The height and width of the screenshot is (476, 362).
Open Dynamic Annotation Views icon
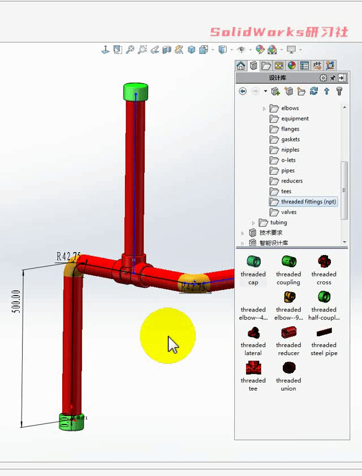tap(179, 50)
